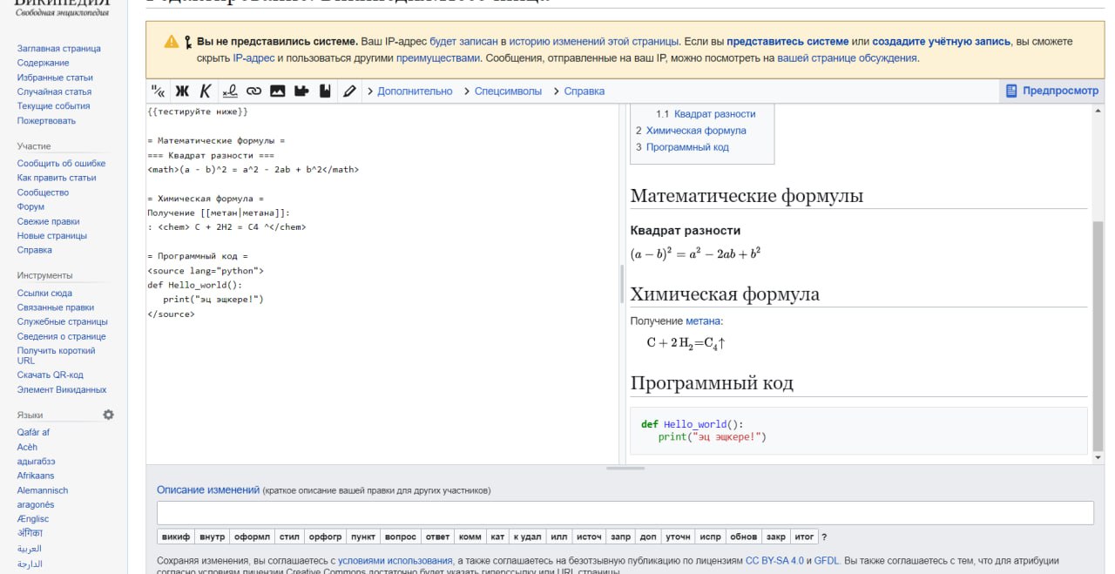Viewport: 1115px width, 574px height.
Task: Click the представьтесь системе link in notice
Action: (787, 41)
